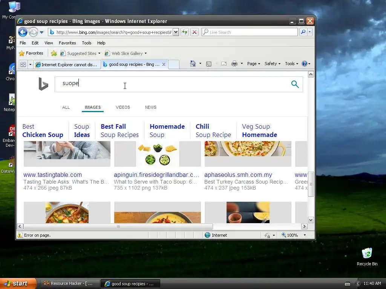
Task: Open the Help menu
Action: pyautogui.click(x=101, y=43)
